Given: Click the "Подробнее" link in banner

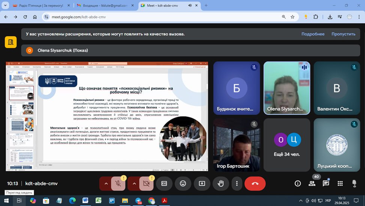Looking at the screenshot, I should (313, 34).
